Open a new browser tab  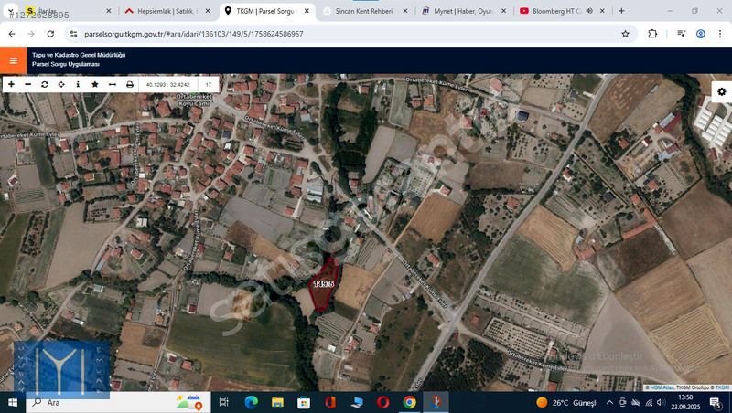[x=621, y=11]
